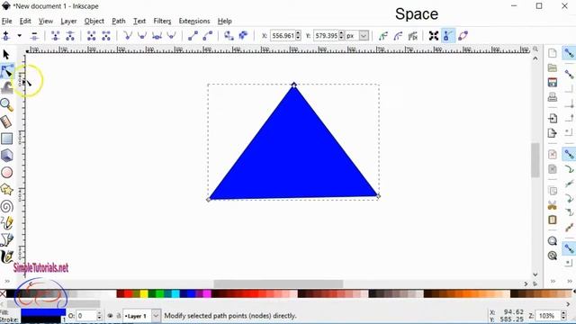The width and height of the screenshot is (576, 324).
Task: Make selected segments curves
Action: click(207, 36)
